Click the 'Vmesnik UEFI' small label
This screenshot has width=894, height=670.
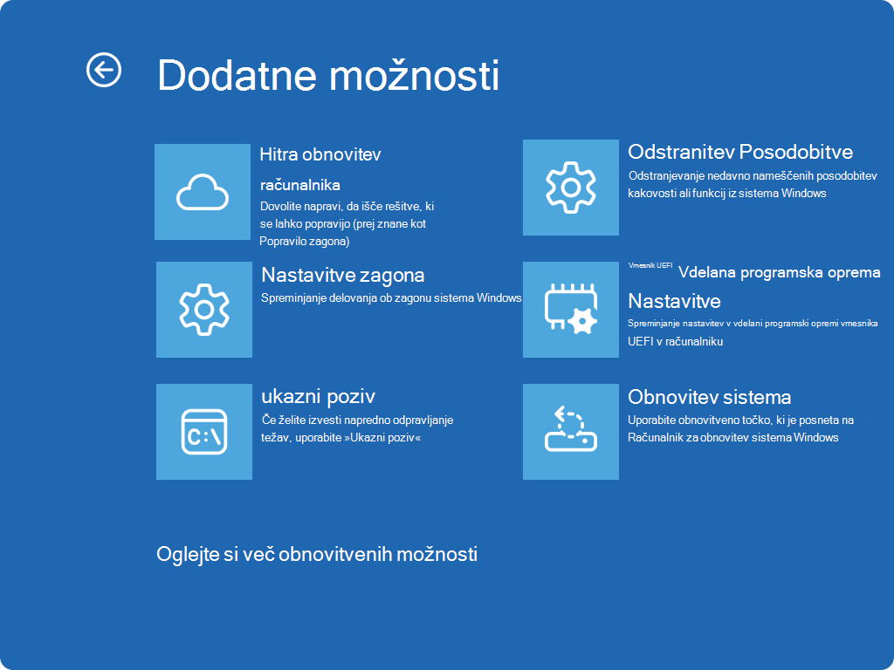(x=650, y=265)
